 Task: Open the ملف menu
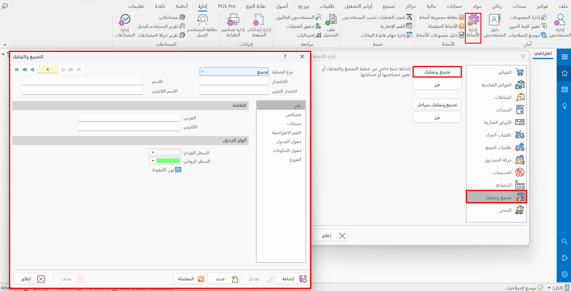[563, 6]
